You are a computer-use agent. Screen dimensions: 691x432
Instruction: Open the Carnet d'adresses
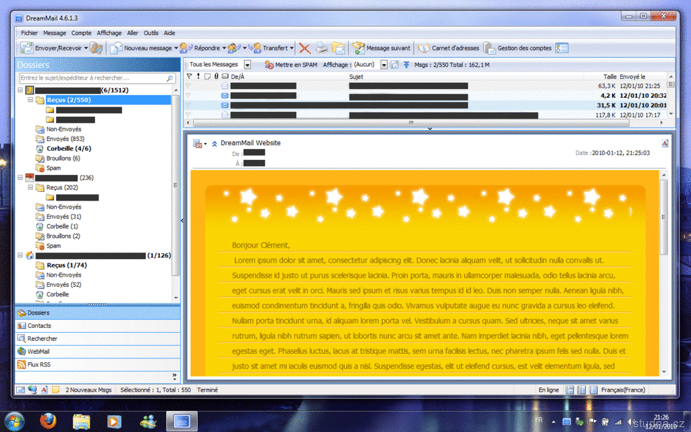448,48
